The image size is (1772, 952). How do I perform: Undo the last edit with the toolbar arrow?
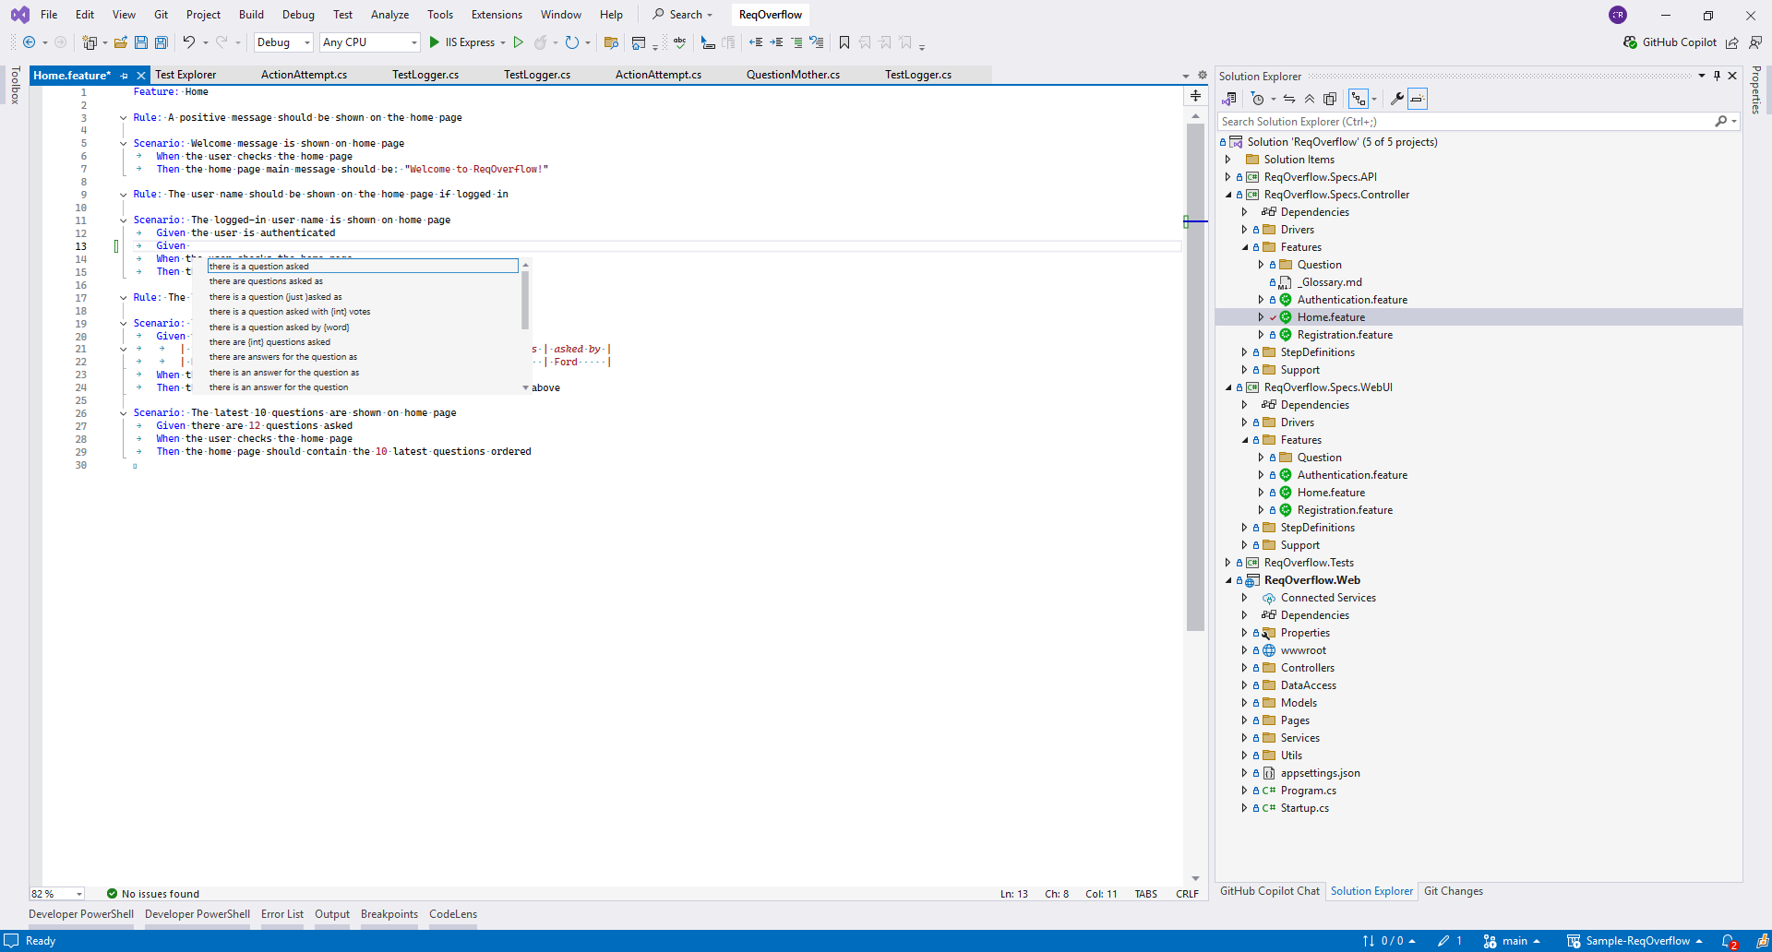tap(188, 42)
